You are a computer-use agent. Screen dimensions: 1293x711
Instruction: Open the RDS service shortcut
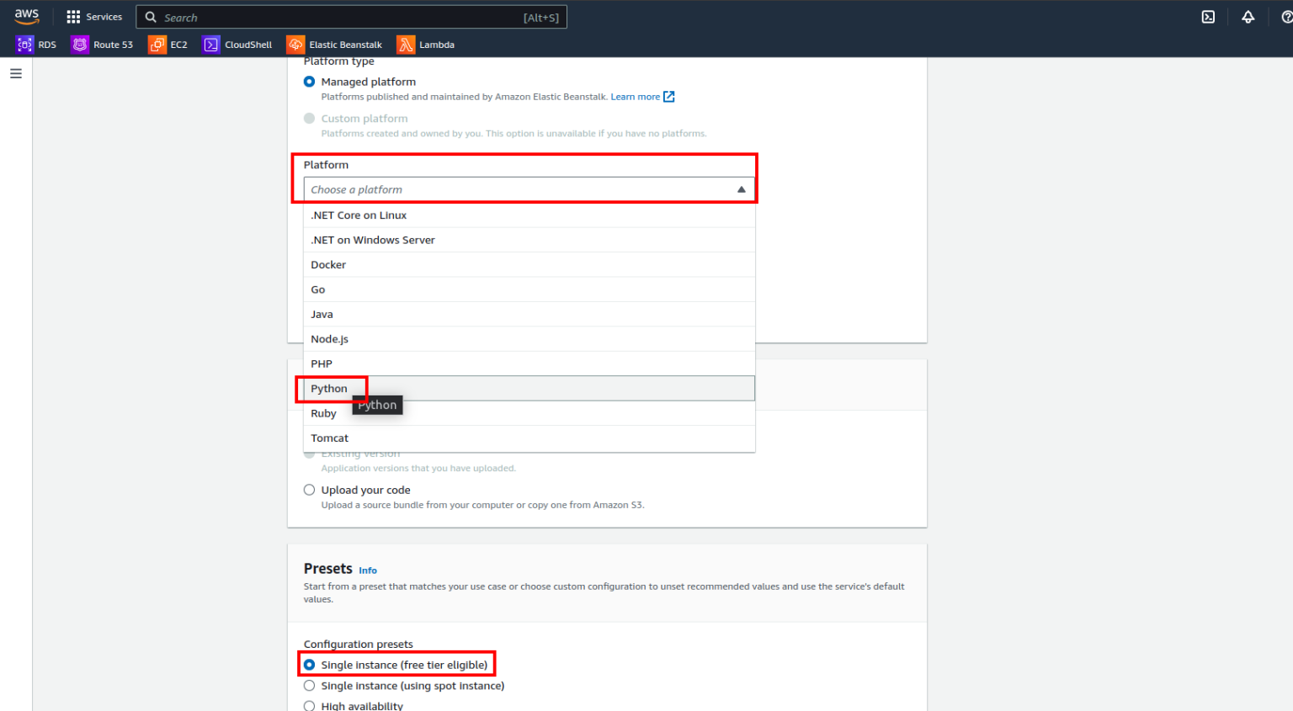[x=37, y=44]
